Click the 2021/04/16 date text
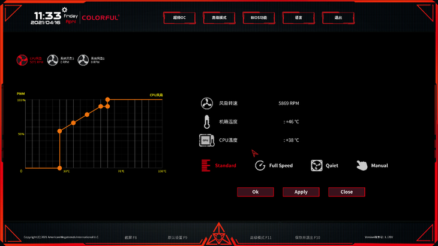The image size is (438, 246). pos(46,22)
